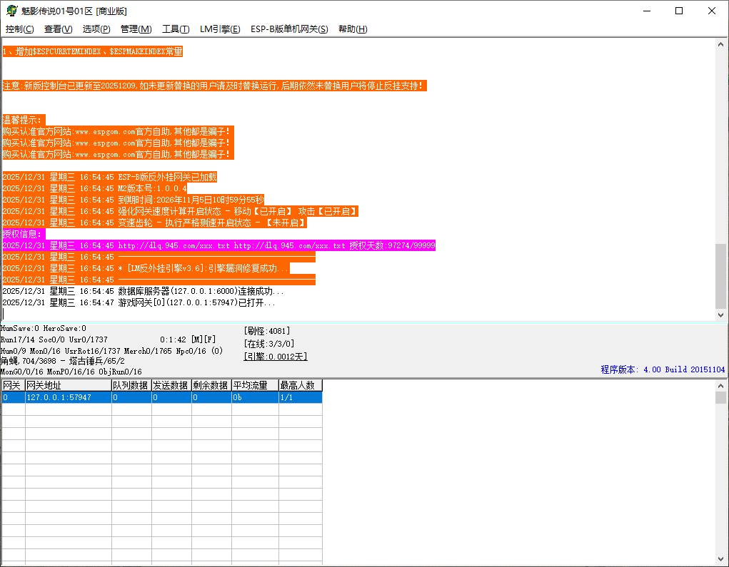Open the ESP-B版单机网关(S) menu
The image size is (729, 567).
pyautogui.click(x=289, y=29)
